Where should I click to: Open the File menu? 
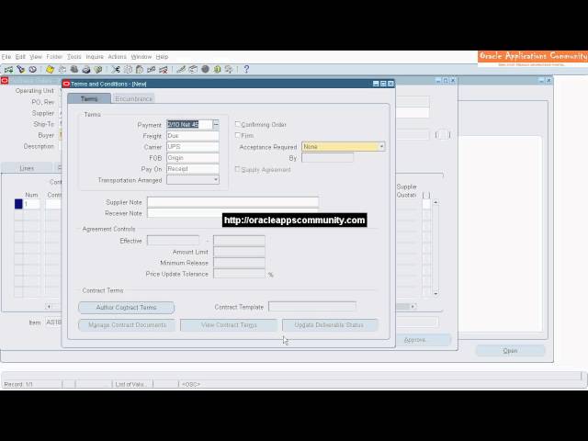[6, 57]
